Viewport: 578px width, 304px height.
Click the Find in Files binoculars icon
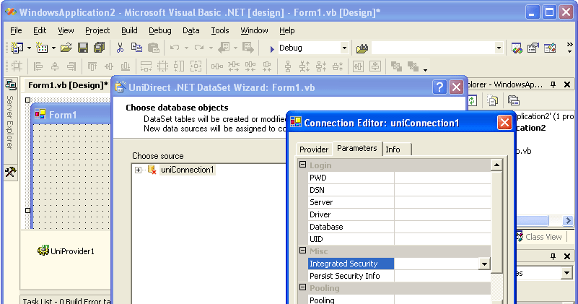coord(362,48)
